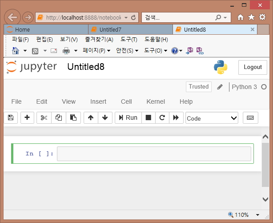This screenshot has width=273, height=223.
Task: Open Jupyter Edit menu
Action: point(42,101)
